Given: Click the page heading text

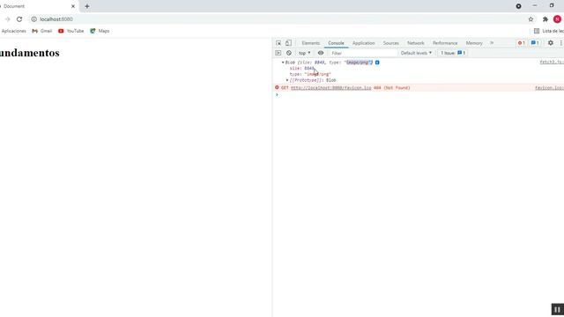Looking at the screenshot, I should point(29,53).
